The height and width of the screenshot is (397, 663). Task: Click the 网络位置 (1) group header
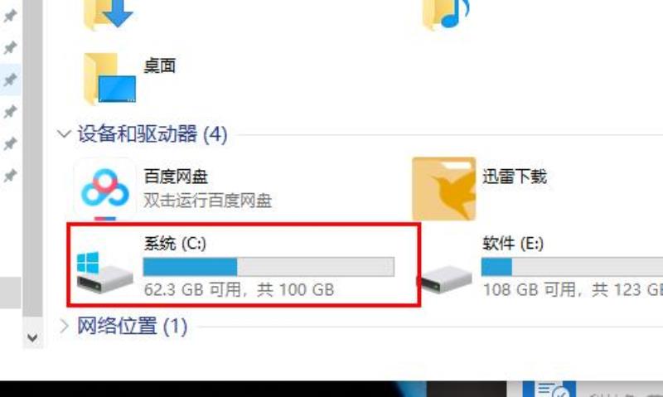[x=132, y=326]
